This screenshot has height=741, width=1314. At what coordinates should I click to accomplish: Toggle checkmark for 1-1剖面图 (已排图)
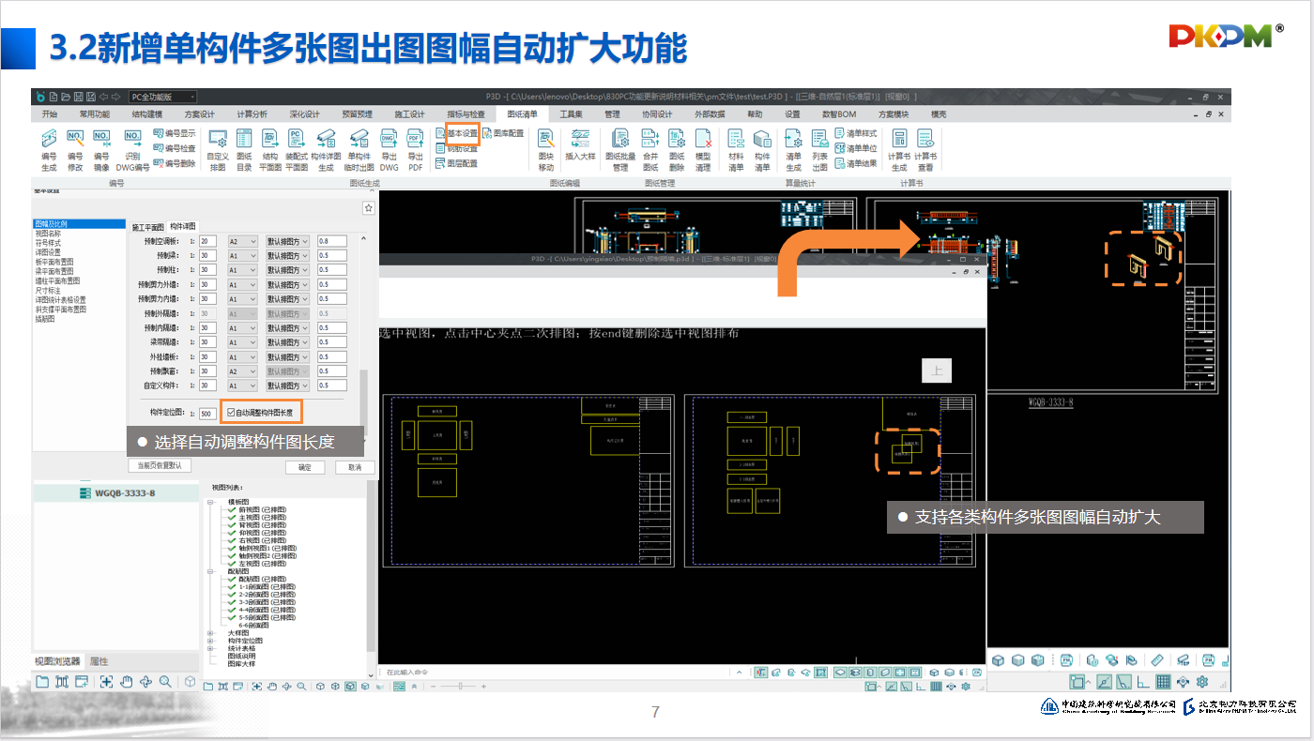point(231,587)
